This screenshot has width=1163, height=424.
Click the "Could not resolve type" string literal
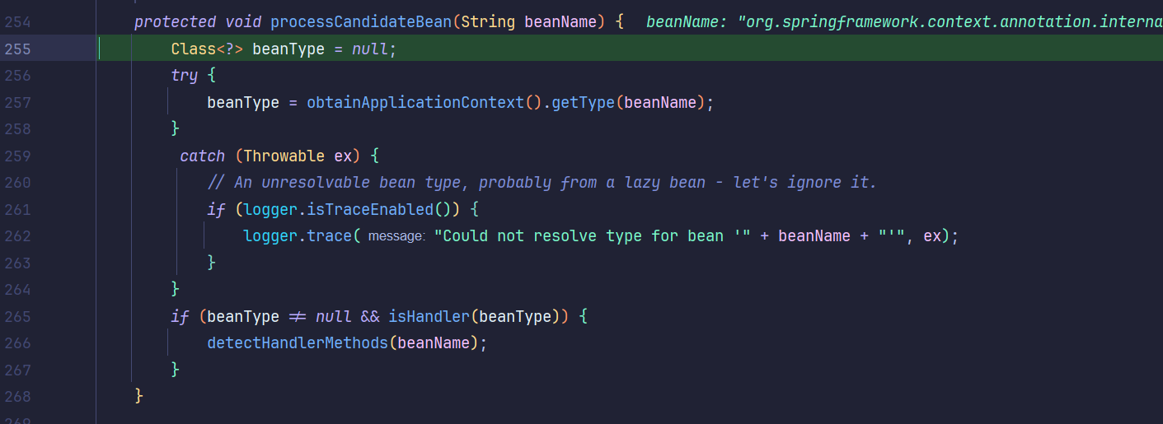[592, 236]
